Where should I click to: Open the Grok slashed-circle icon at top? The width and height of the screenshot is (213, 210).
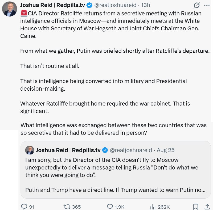pos(197,5)
